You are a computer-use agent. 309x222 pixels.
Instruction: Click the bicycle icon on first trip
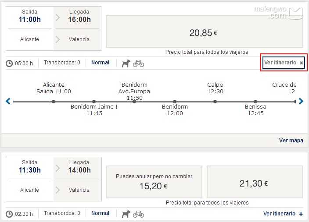(138, 63)
